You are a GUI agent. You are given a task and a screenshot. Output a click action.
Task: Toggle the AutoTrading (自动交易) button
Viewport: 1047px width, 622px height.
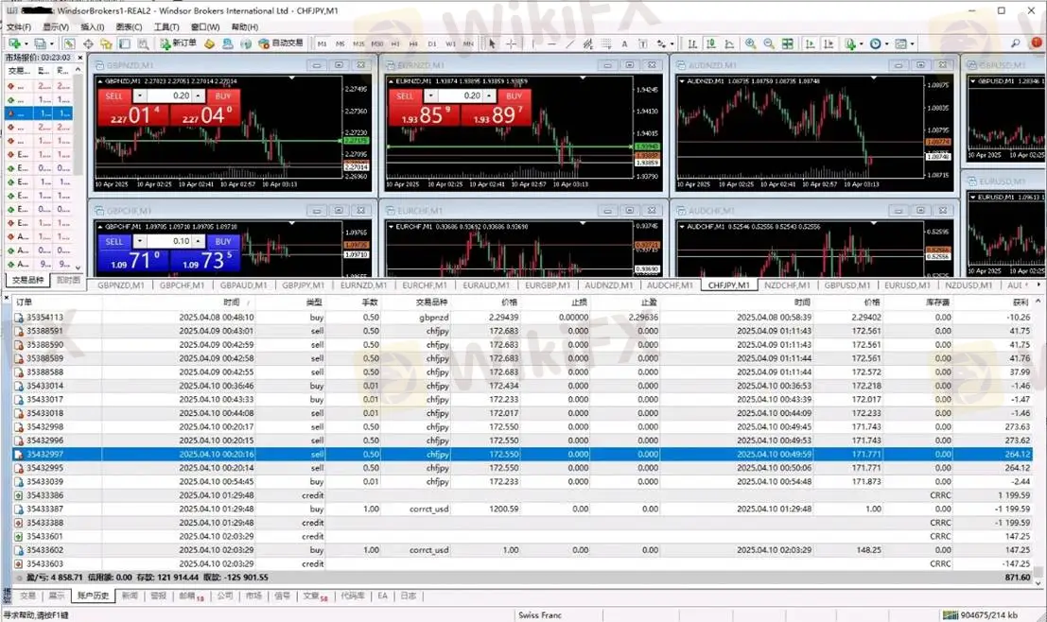tap(280, 43)
